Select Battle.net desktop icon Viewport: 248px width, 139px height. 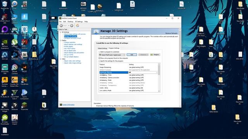[x=15, y=56]
